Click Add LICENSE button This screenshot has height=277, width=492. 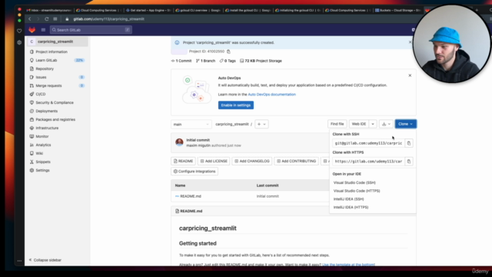[x=214, y=161]
